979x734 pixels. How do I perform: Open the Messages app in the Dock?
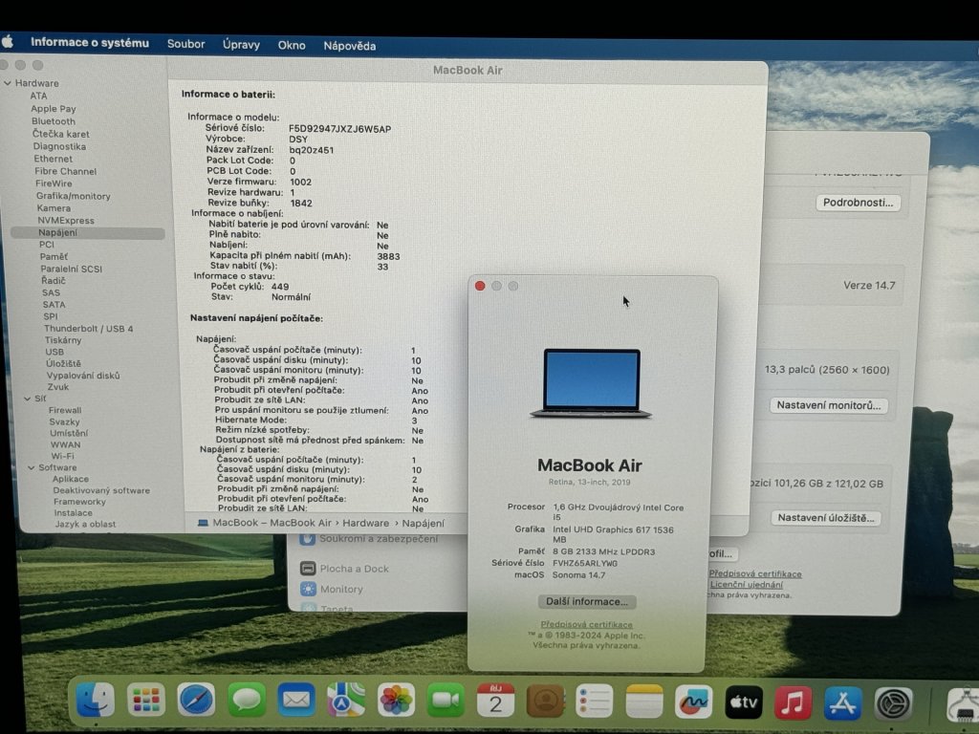[x=246, y=701]
